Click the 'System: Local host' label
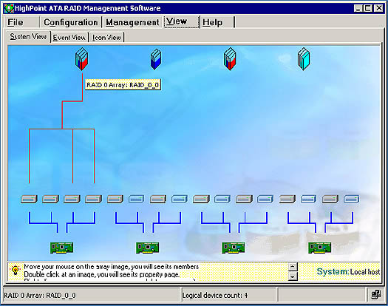The height and width of the screenshot is (306, 388). click(x=348, y=271)
